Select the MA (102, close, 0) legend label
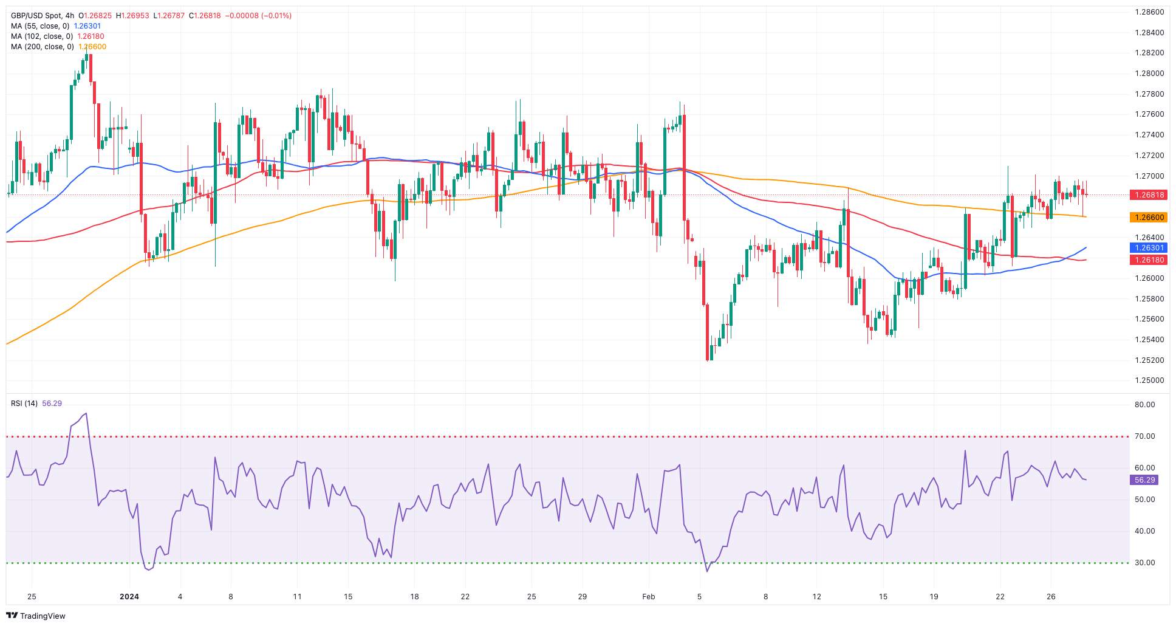The width and height of the screenshot is (1176, 626). tap(42, 36)
